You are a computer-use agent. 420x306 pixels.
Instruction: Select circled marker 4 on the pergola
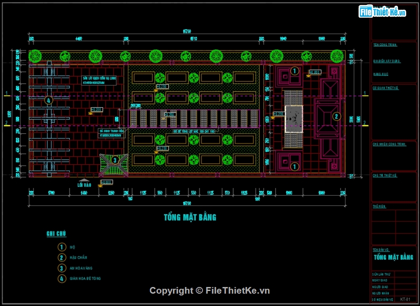(49, 100)
